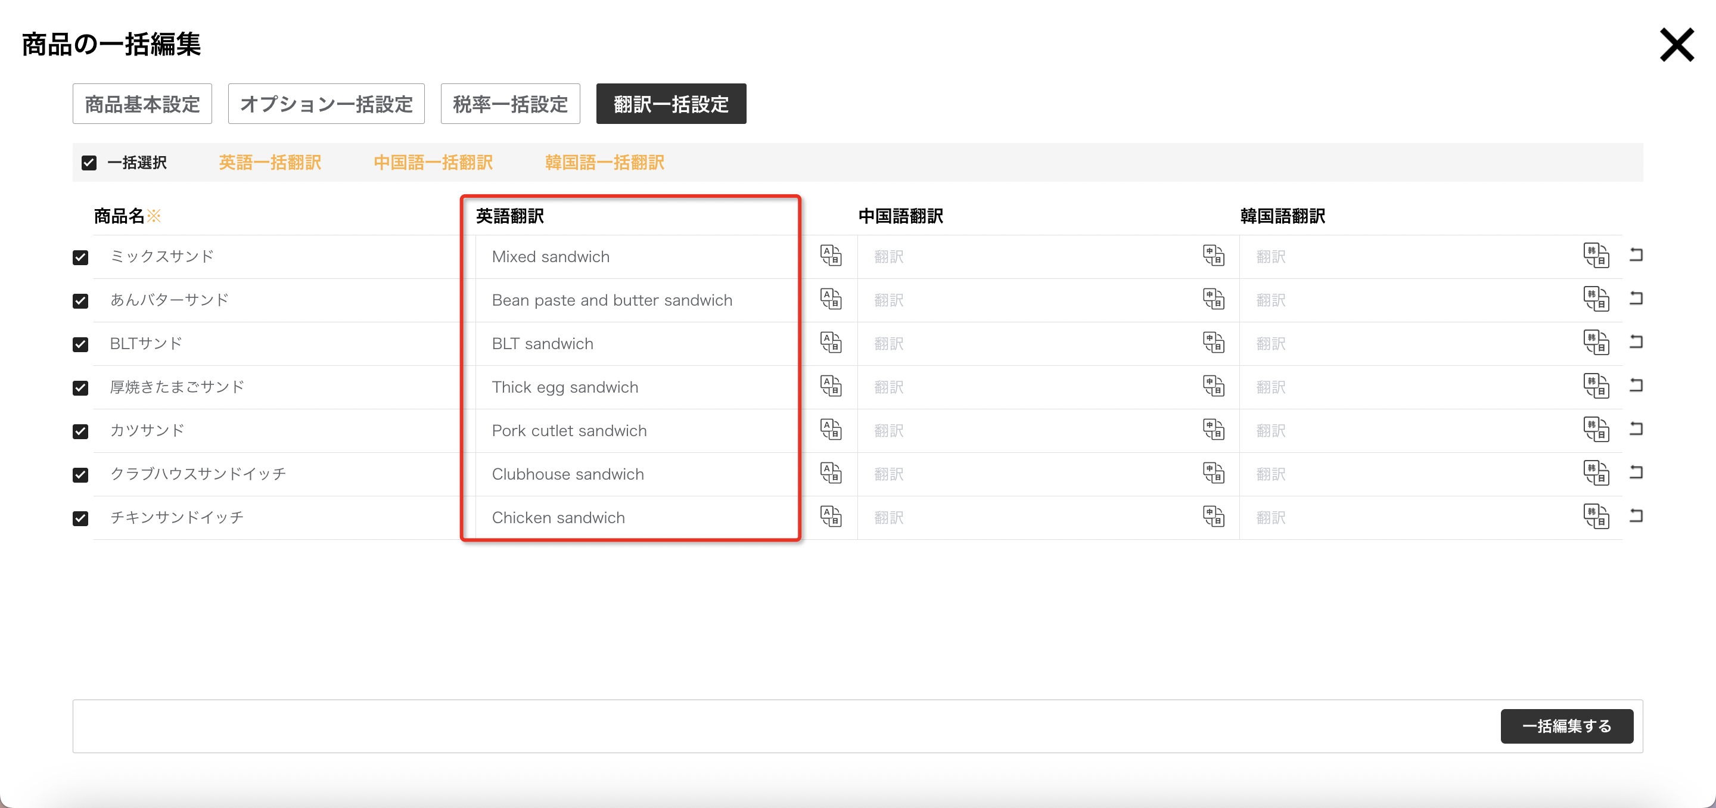1716x808 pixels.
Task: Click the reset arrow icon for ミックスサンド row
Action: pyautogui.click(x=1636, y=254)
